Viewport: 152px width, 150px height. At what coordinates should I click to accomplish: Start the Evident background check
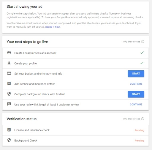pos(136,94)
